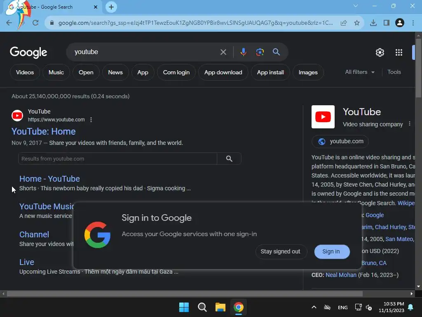Screen dimensions: 422x317
Task: Switch to News results
Action: pos(115,72)
